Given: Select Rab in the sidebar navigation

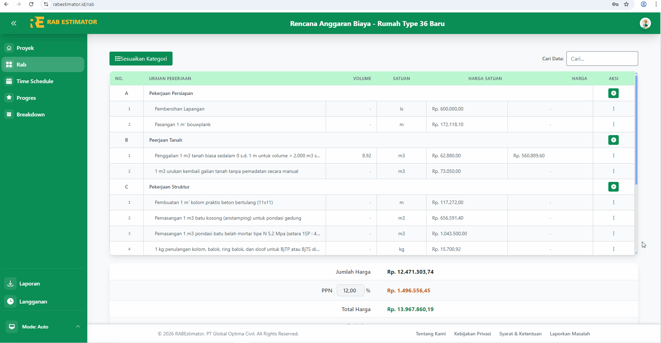Looking at the screenshot, I should tap(21, 64).
